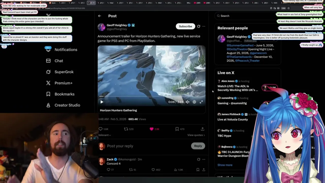This screenshot has width=325, height=183.
Task: Click the video progress bar
Action: tap(152, 97)
